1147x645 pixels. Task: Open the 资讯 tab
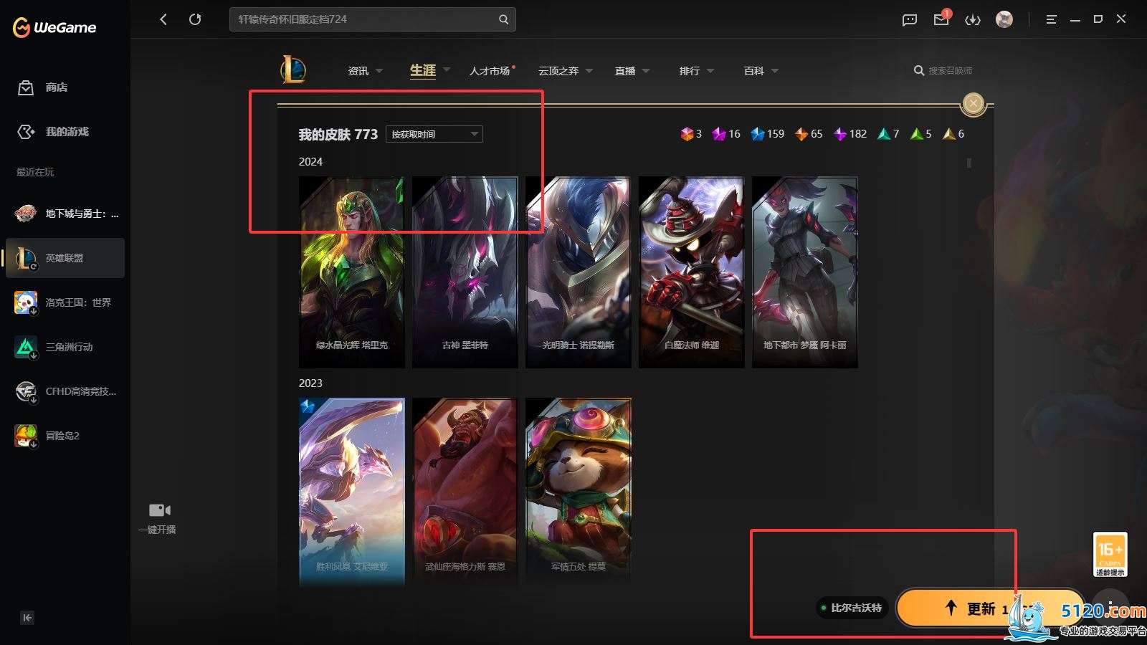[358, 71]
